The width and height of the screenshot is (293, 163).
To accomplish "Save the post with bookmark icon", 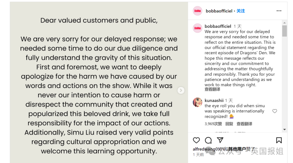I will pos(279,140).
